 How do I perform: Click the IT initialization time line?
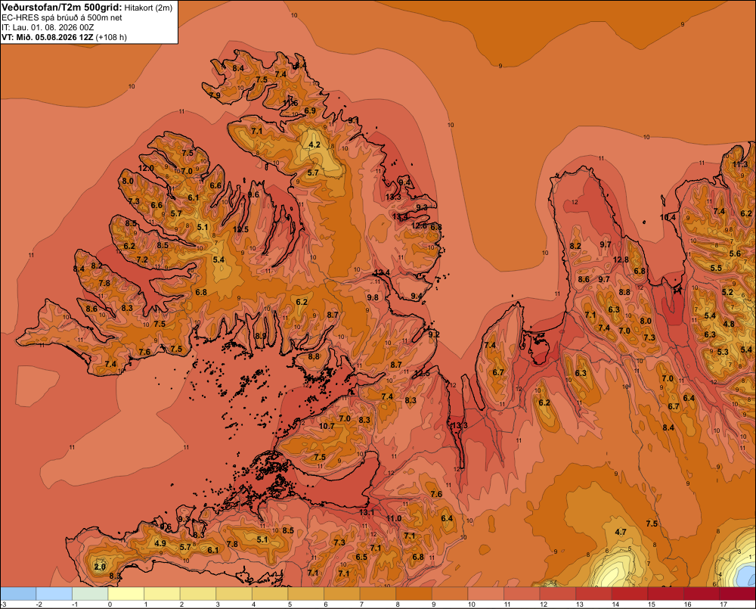point(48,27)
